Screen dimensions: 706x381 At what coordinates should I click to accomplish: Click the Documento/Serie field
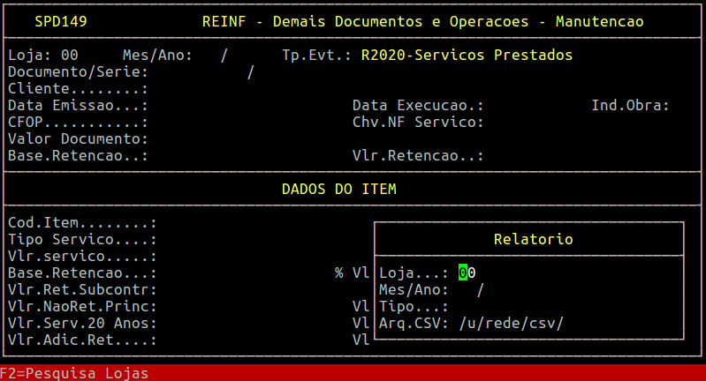click(203, 72)
